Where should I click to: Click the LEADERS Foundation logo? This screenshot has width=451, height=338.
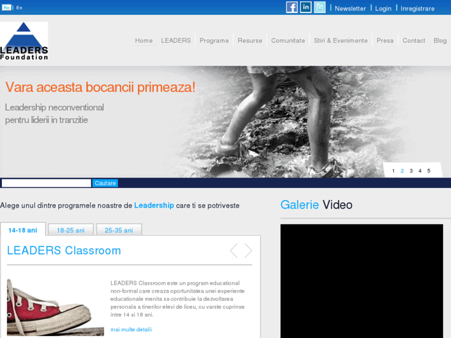(24, 41)
